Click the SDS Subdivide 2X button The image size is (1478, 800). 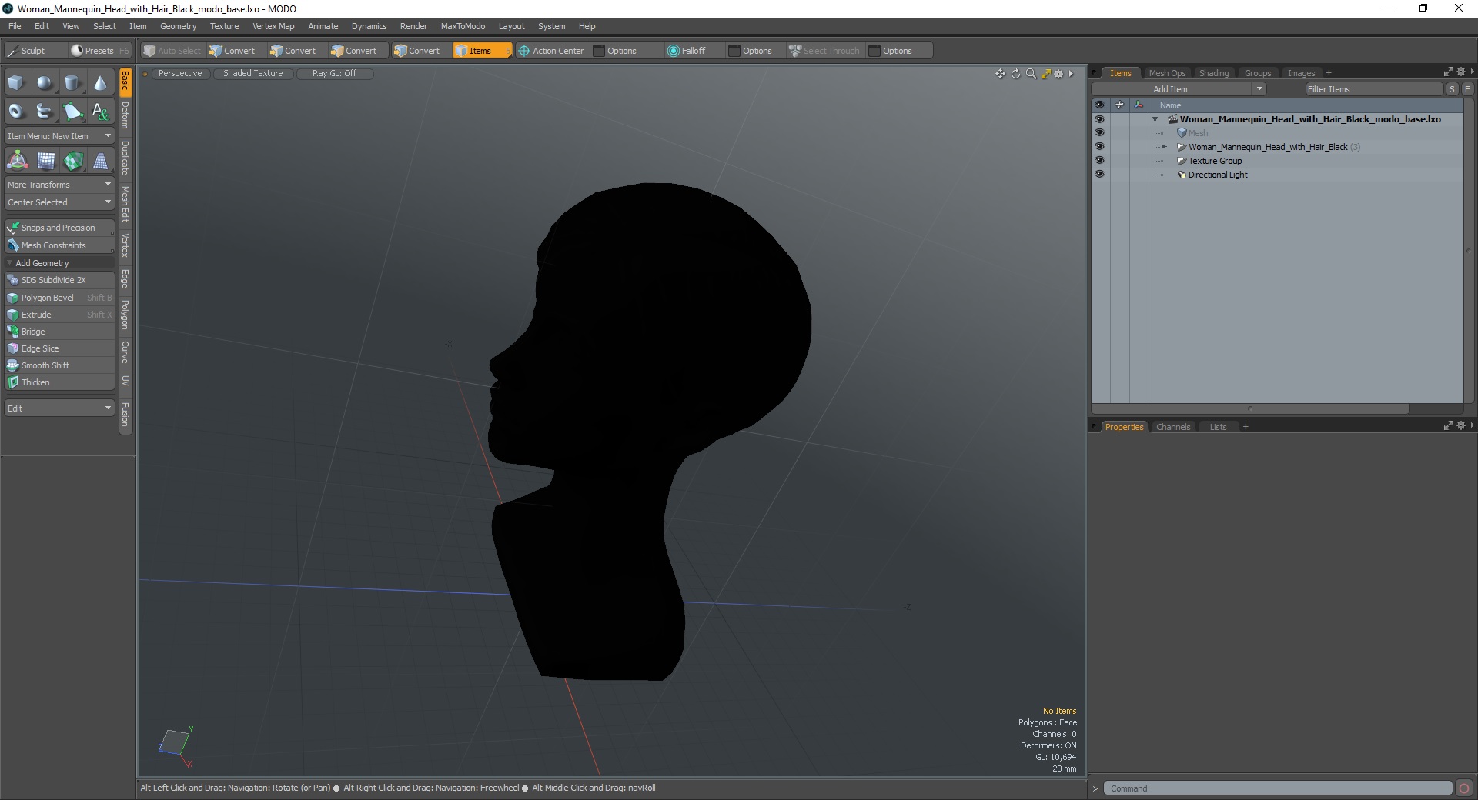tap(59, 280)
